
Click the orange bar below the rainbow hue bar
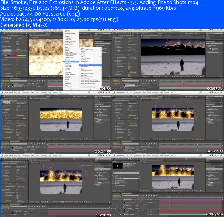(15, 58)
